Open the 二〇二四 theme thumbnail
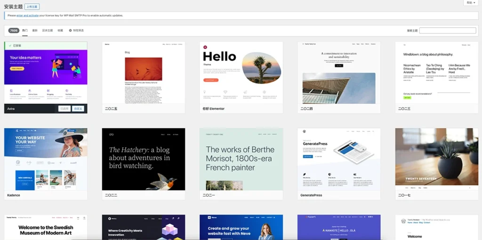The width and height of the screenshot is (482, 240). coord(339,73)
